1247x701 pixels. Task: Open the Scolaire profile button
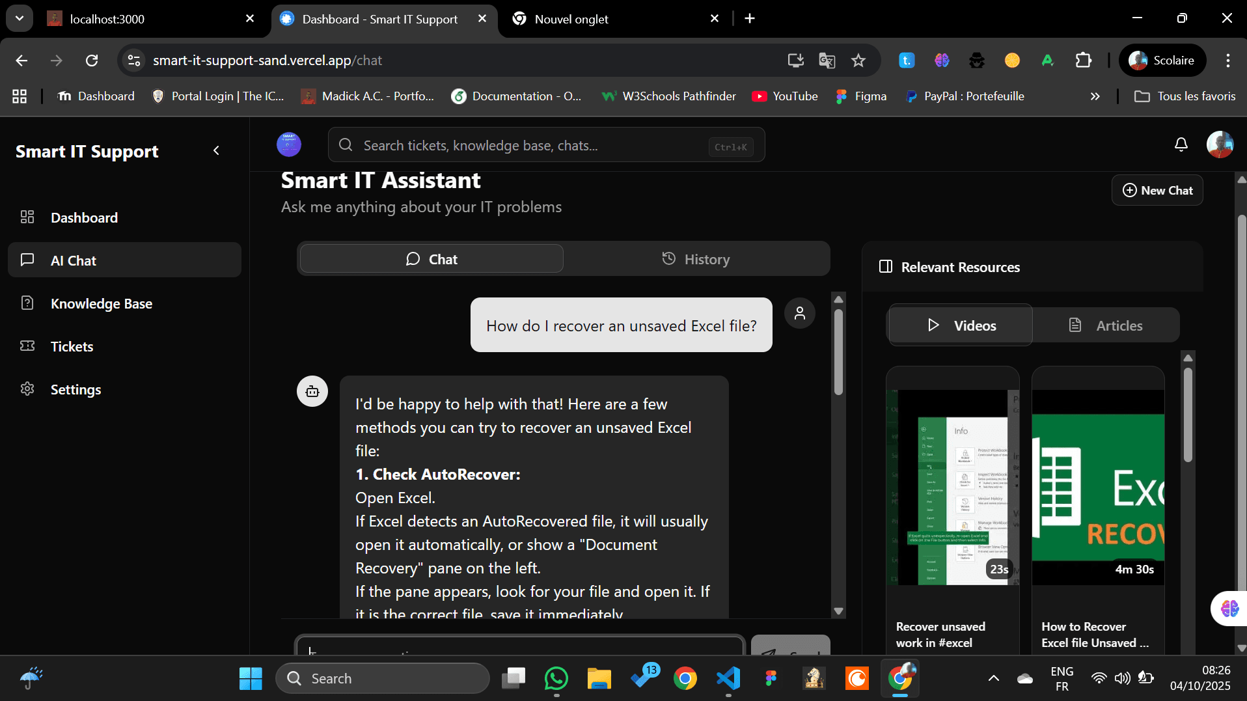[1162, 61]
